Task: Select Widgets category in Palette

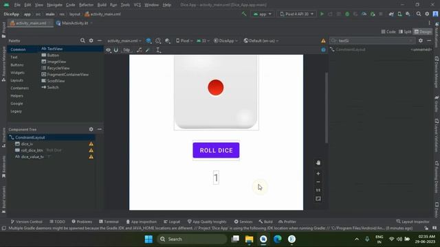Action: [x=17, y=73]
